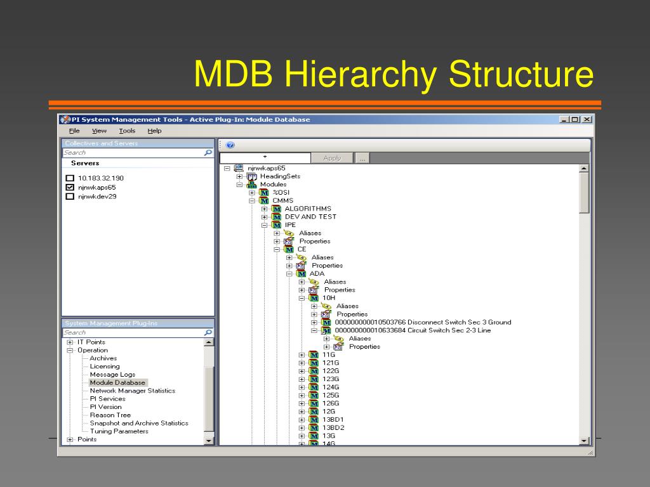Image resolution: width=650 pixels, height=487 pixels.
Task: Open Snapshot and Archive Statistics plug-in
Action: tap(139, 423)
